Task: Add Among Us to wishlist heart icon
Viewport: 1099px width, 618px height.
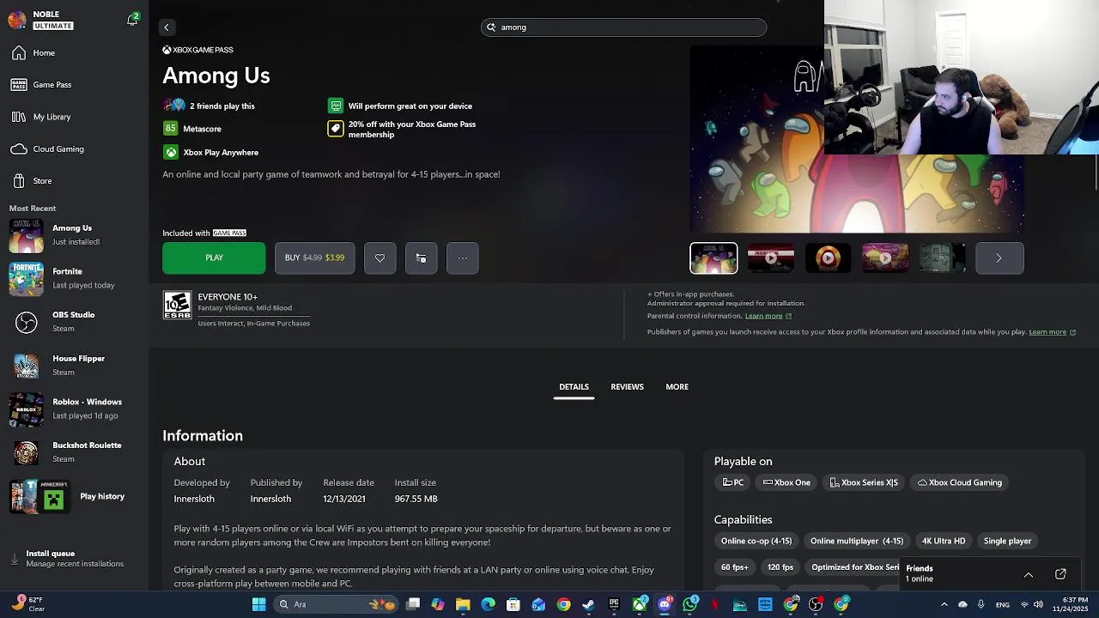Action: pos(379,258)
